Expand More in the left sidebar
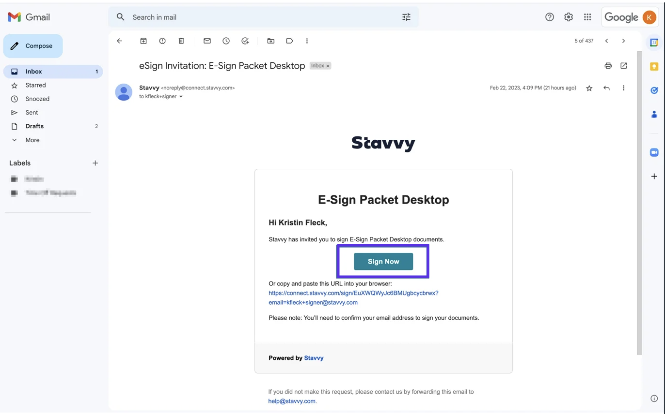Image resolution: width=665 pixels, height=414 pixels. (x=32, y=140)
